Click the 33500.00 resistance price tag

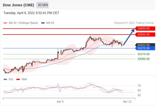click(145, 34)
